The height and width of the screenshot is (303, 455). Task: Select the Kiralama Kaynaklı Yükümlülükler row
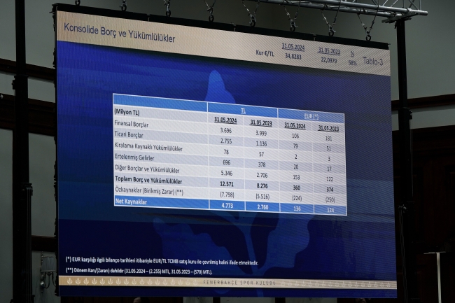[x=230, y=150]
